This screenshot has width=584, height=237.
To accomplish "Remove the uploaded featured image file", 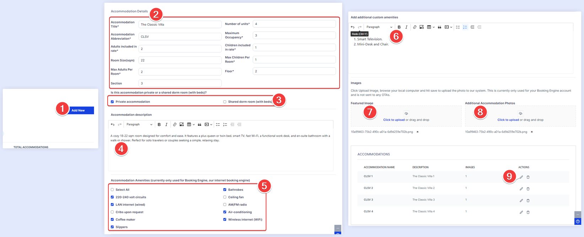I will [417, 132].
